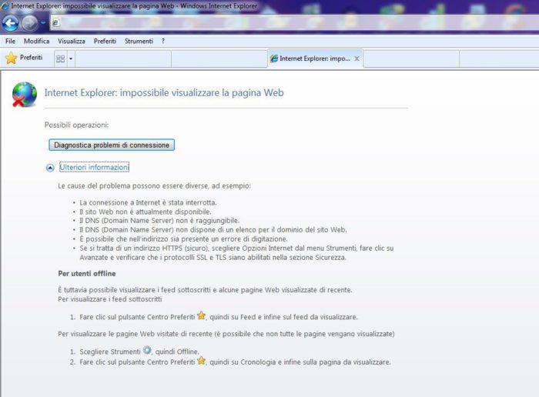Open the recent pages dropdown arrow

click(43, 23)
